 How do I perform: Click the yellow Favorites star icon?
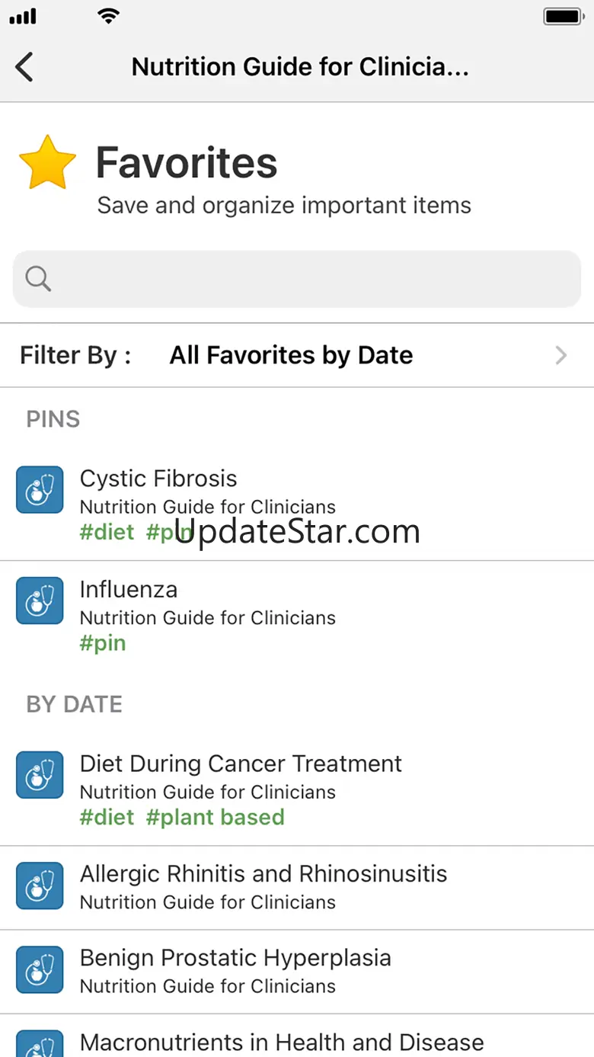coord(47,162)
